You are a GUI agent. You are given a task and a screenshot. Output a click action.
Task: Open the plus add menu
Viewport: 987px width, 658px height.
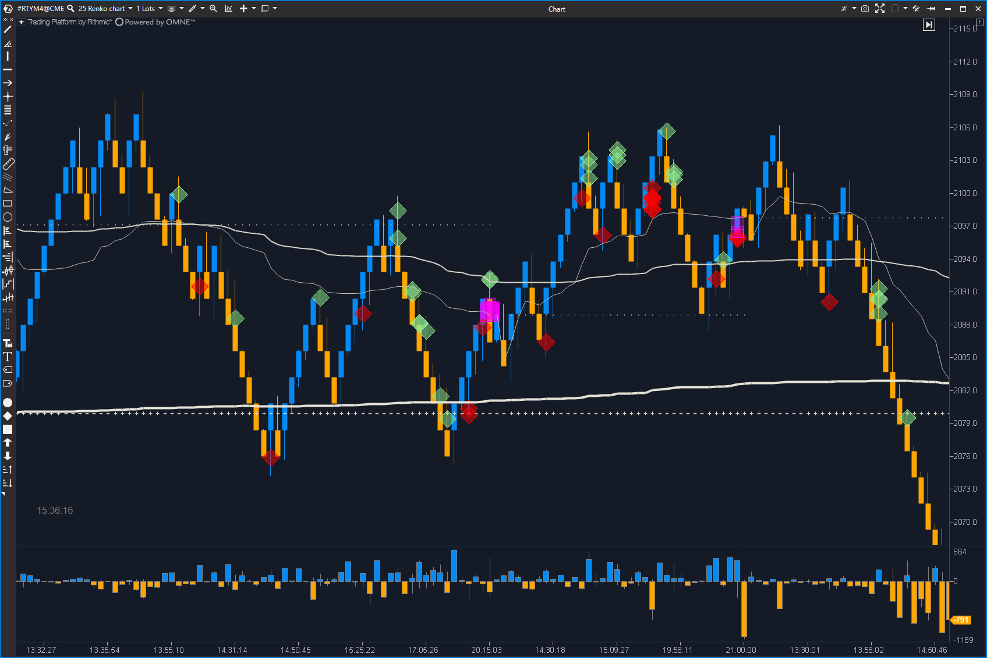pyautogui.click(x=243, y=9)
